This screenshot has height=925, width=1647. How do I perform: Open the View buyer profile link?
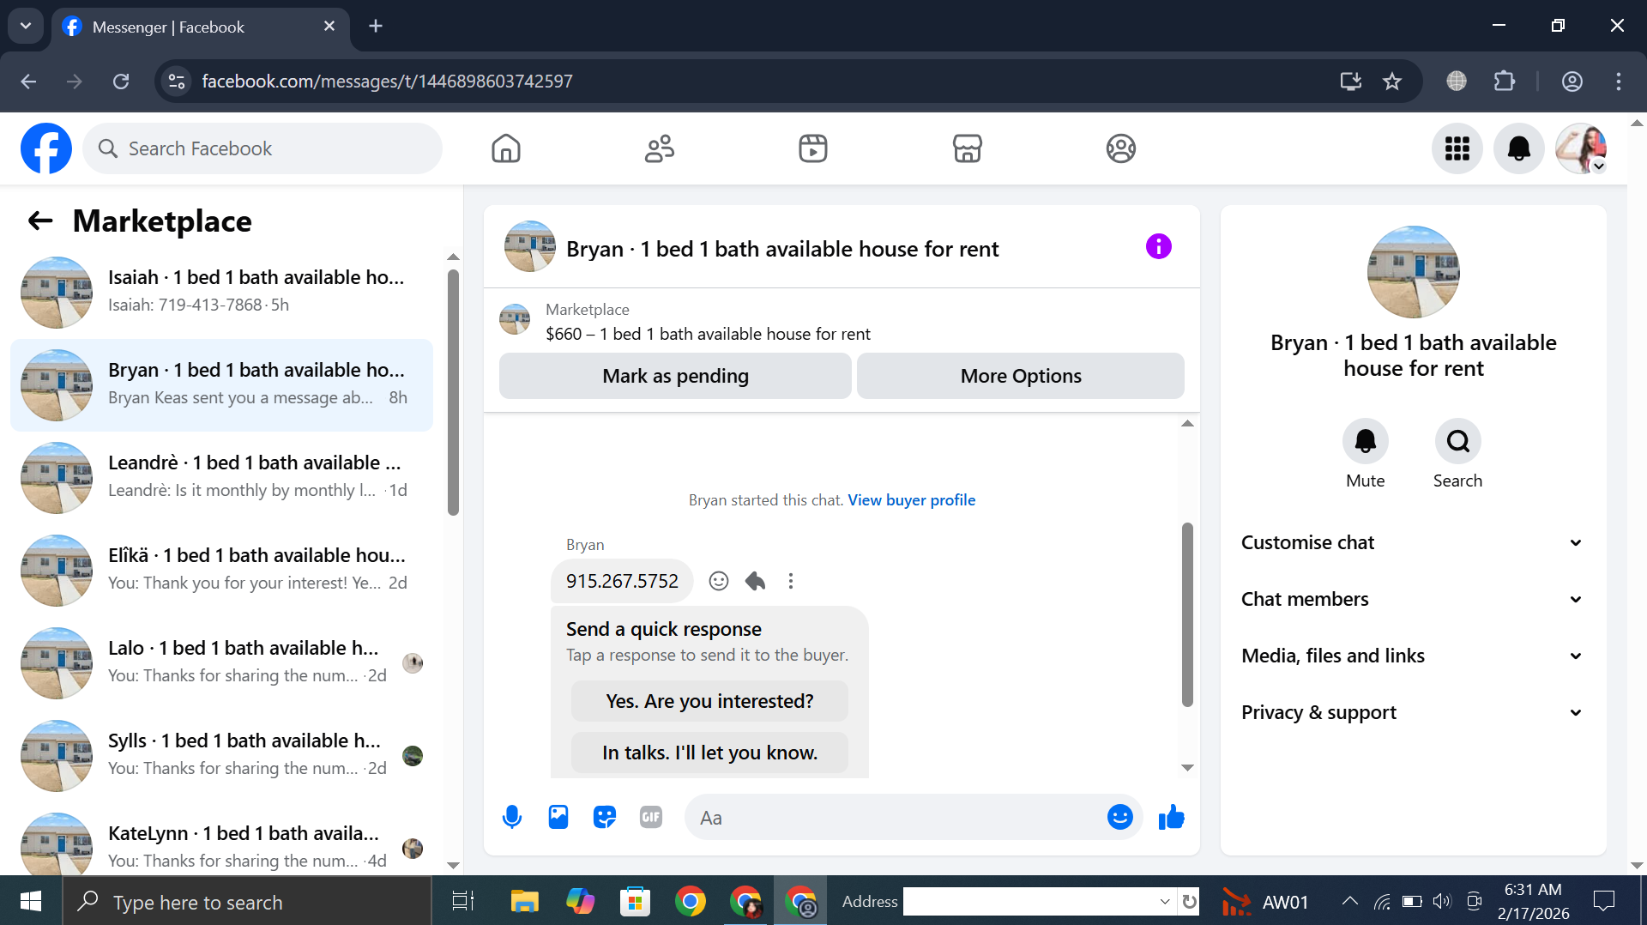911,500
